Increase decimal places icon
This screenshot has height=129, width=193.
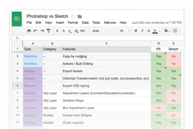pos(76,31)
